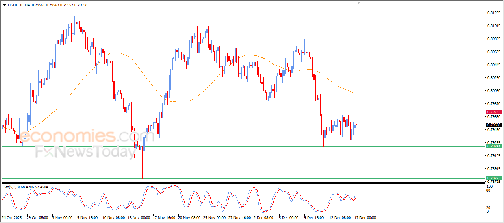Click the green 0.79241 support price tag

point(494,146)
